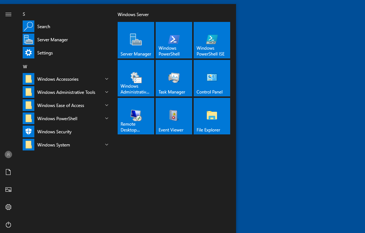Open the Event Viewer tile
365x233 pixels.
point(174,116)
